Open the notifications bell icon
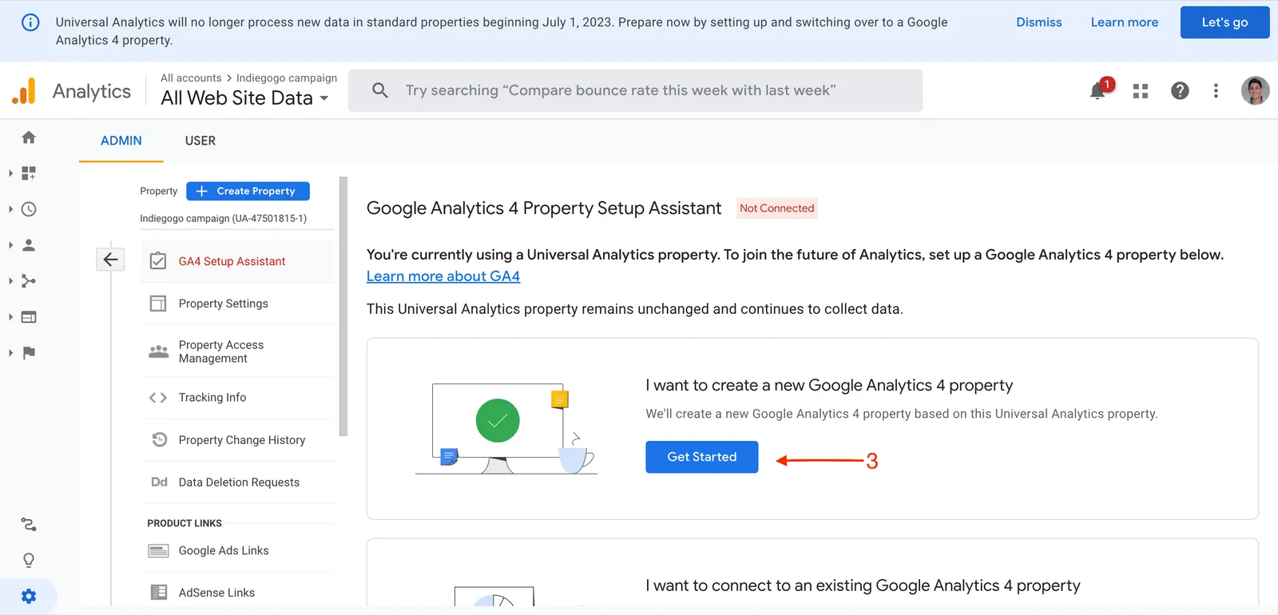 tap(1097, 91)
